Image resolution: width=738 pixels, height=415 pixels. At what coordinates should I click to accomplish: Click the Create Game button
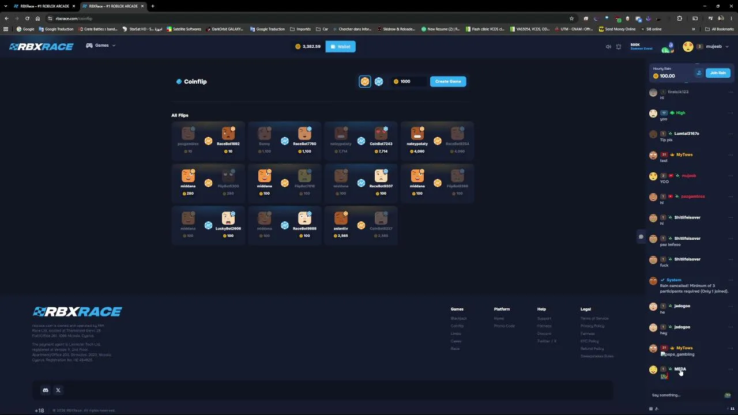pyautogui.click(x=448, y=81)
